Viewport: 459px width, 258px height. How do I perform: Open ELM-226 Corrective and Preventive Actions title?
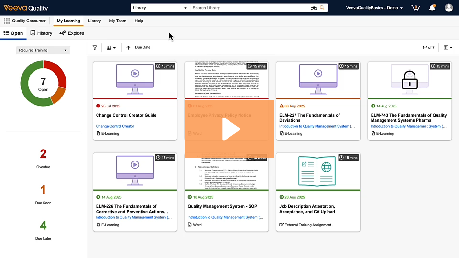pos(132,209)
